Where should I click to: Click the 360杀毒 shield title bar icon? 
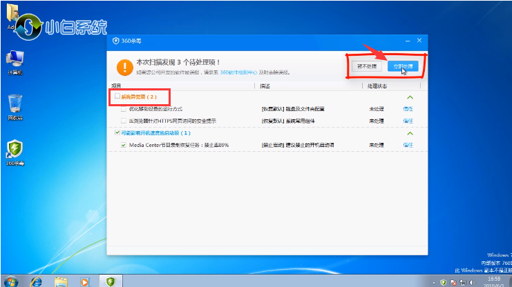click(115, 41)
